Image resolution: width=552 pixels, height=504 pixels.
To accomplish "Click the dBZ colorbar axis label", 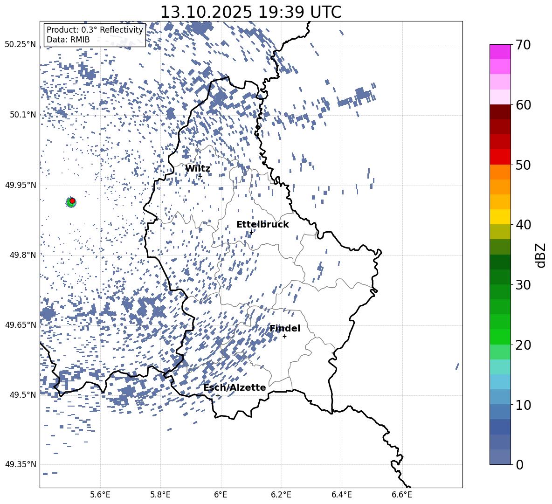I will (540, 255).
